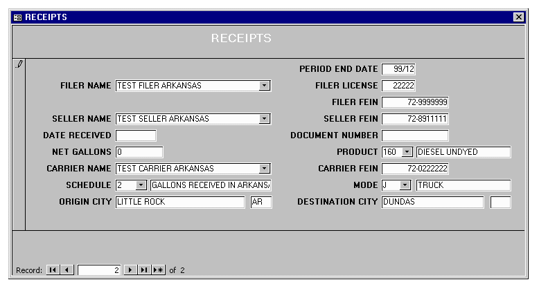
Task: Go to the previous record
Action: [67, 270]
